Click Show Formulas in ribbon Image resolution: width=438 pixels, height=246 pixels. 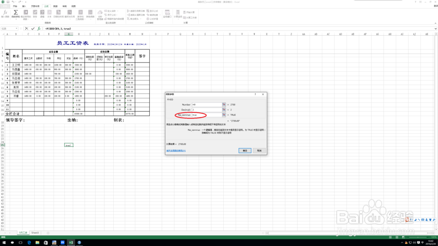(x=152, y=11)
